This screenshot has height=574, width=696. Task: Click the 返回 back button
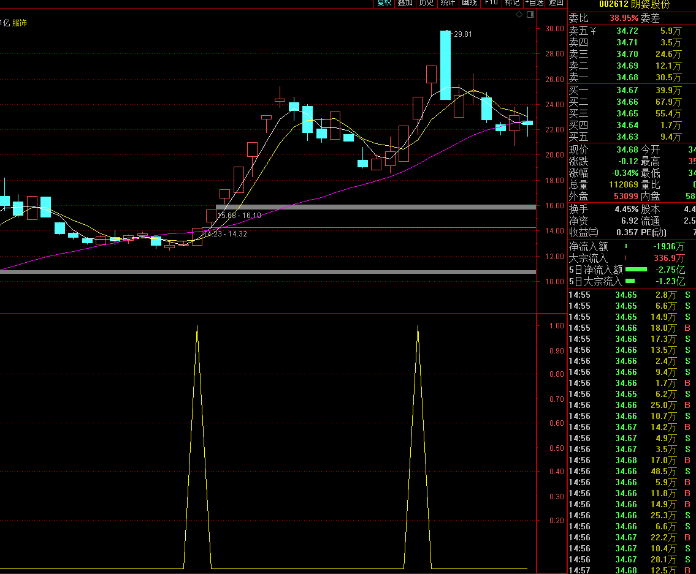(x=556, y=2)
